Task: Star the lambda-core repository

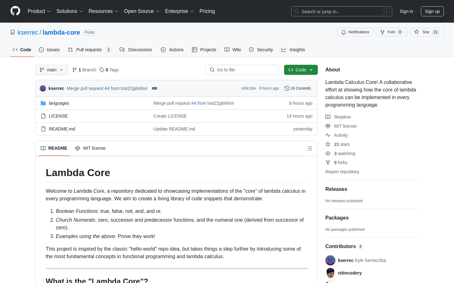Action: [427, 32]
